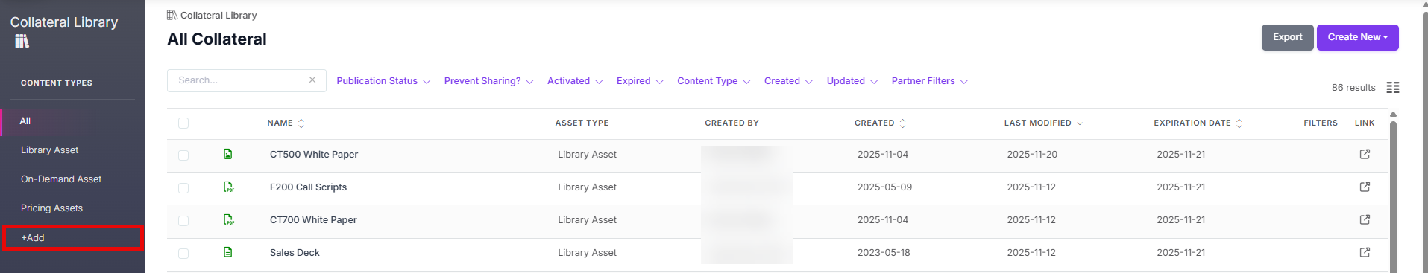Open the Create New dropdown button
The image size is (1428, 273).
(1357, 37)
